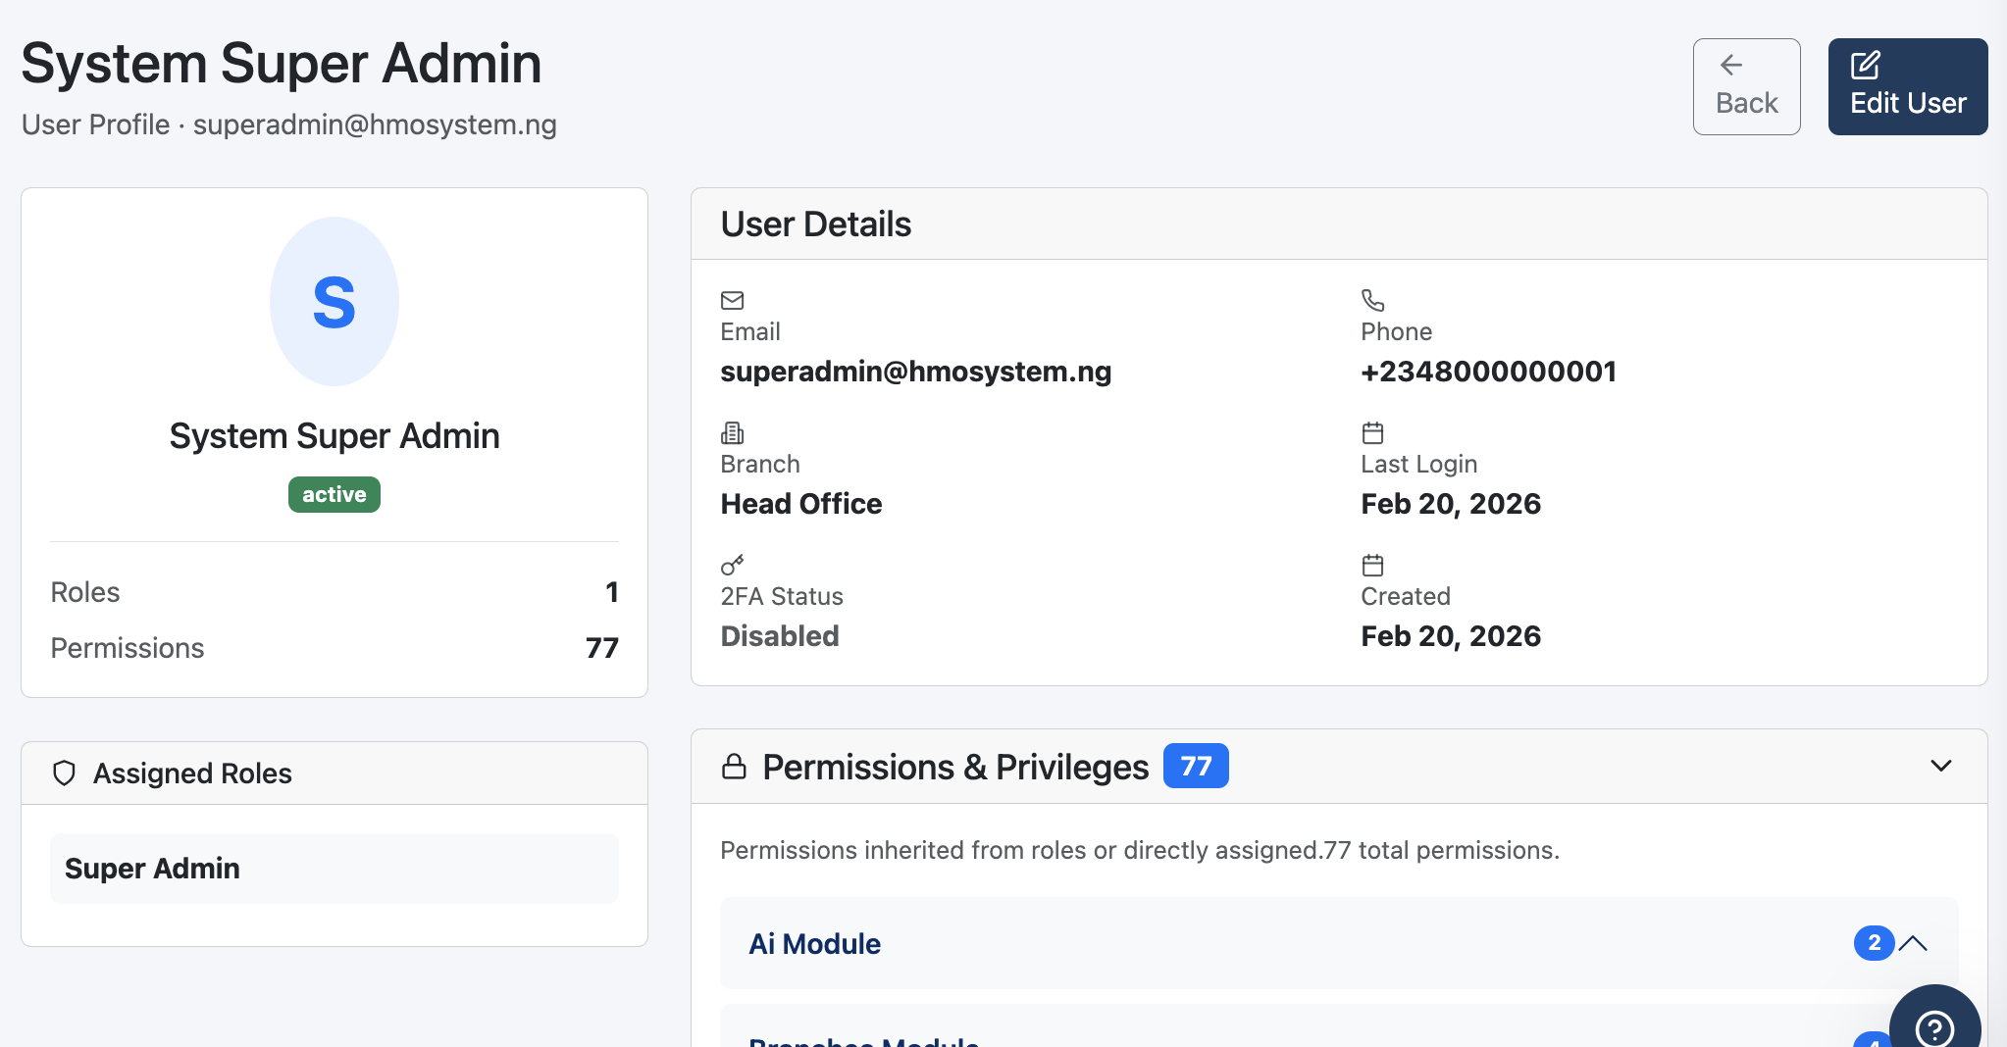Click the Ai Module count badge 2
2007x1047 pixels.
click(1874, 943)
